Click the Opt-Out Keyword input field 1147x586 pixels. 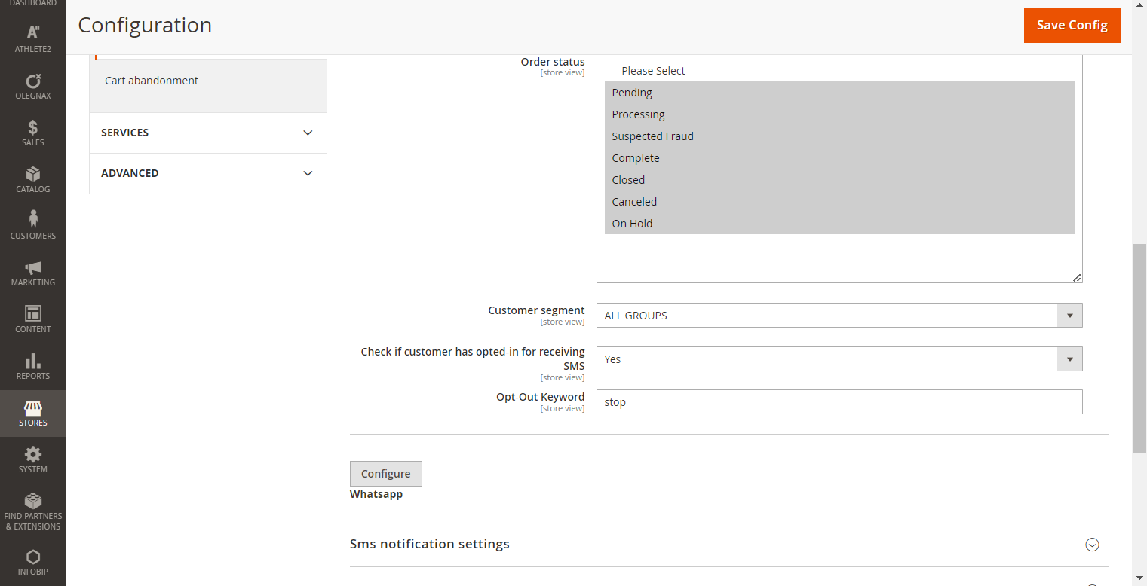pos(839,402)
